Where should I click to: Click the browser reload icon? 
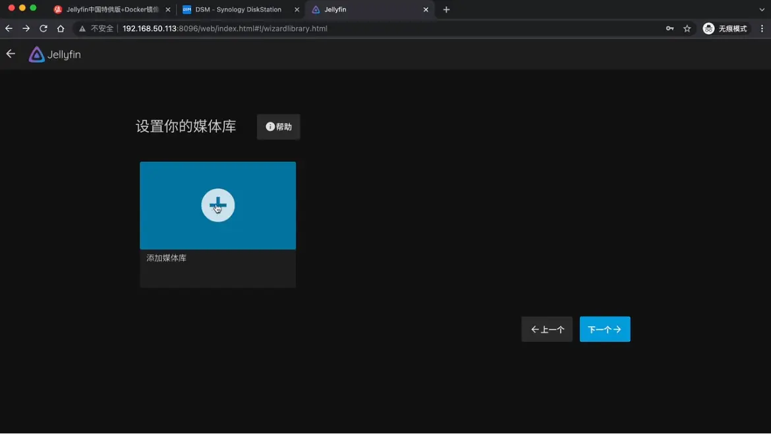43,28
